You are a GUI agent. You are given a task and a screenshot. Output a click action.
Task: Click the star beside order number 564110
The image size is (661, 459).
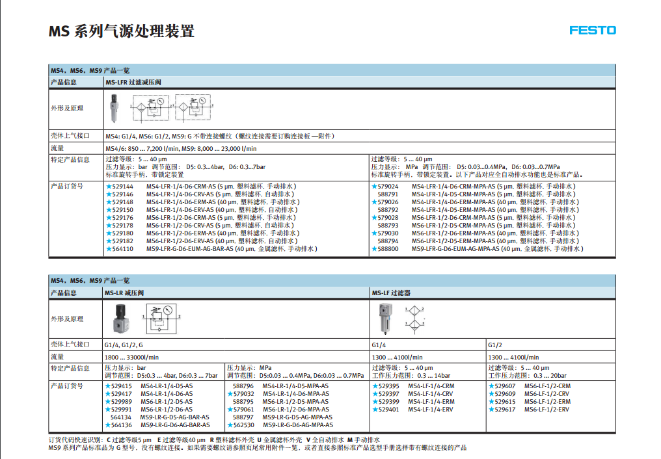click(109, 249)
